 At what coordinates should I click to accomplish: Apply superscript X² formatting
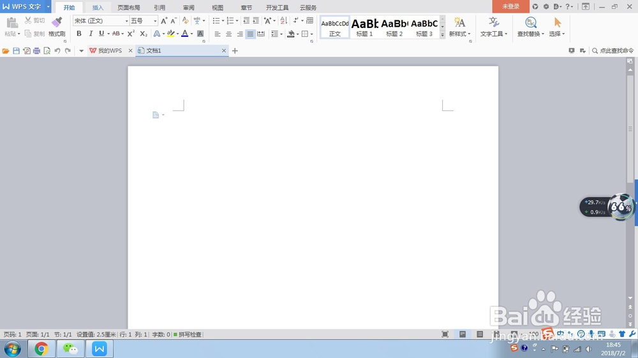131,34
